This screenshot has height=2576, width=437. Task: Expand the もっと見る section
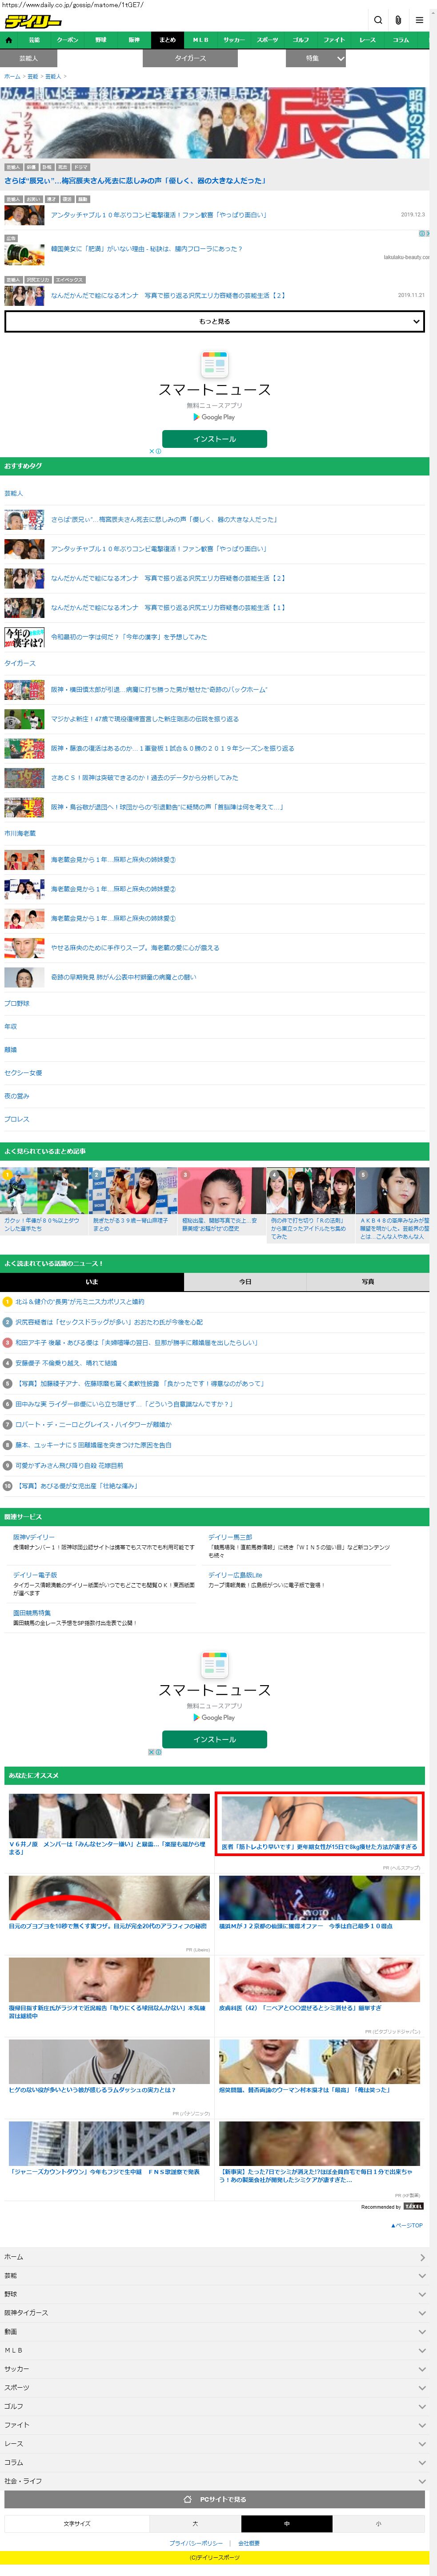point(215,321)
